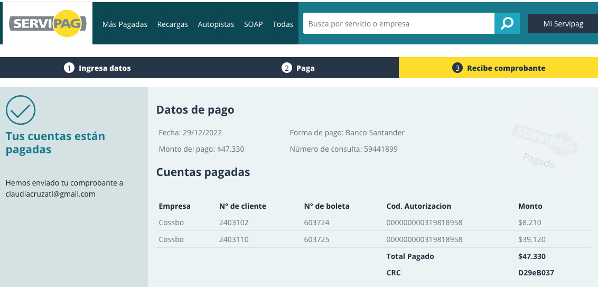Click the $39.120 amount cell

[532, 239]
